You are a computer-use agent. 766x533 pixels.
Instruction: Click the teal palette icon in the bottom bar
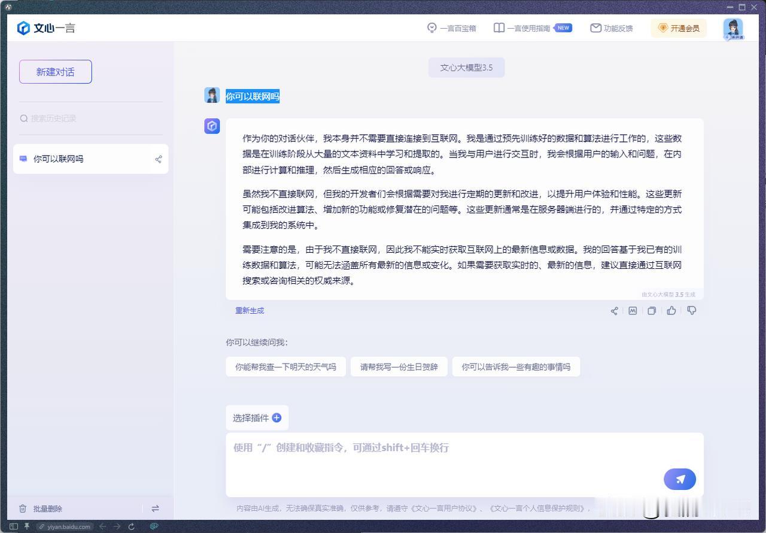154,526
